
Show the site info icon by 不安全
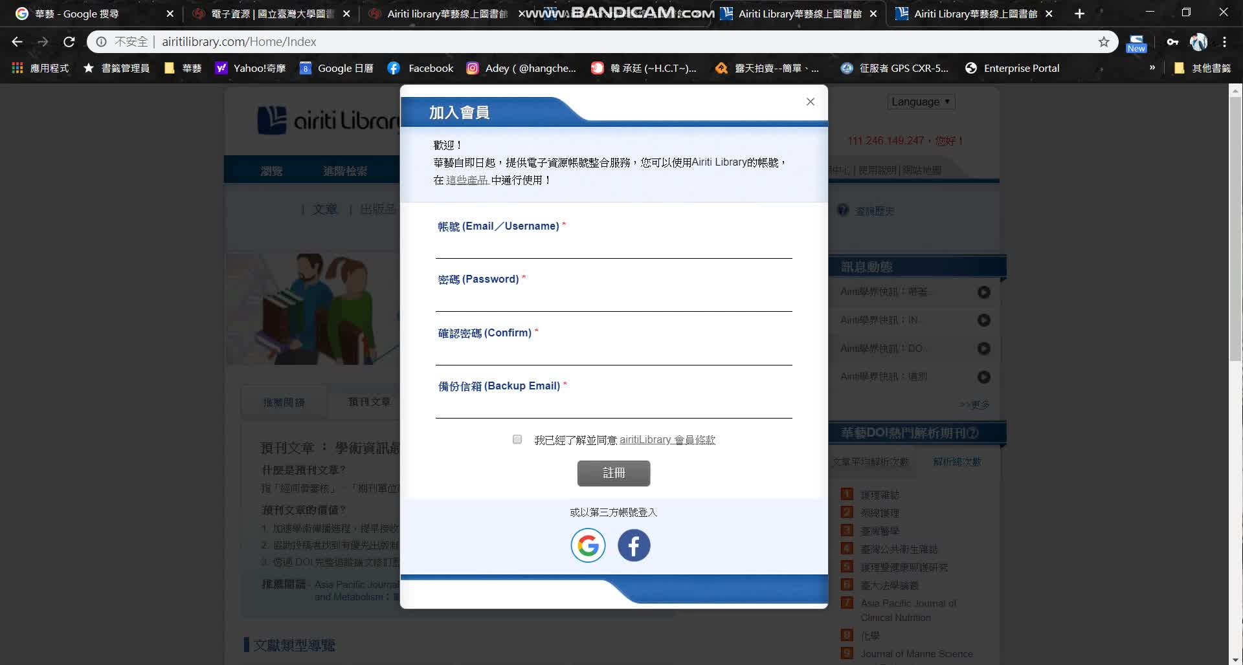(101, 41)
